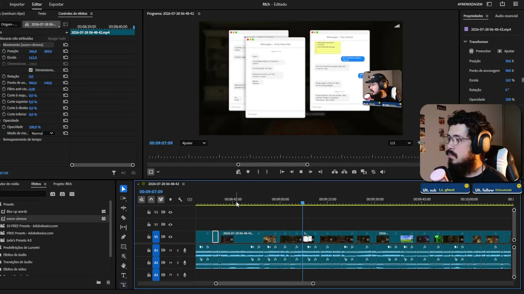The image size is (524, 294).
Task: Open the Programa monitor panel menu
Action: point(199,13)
